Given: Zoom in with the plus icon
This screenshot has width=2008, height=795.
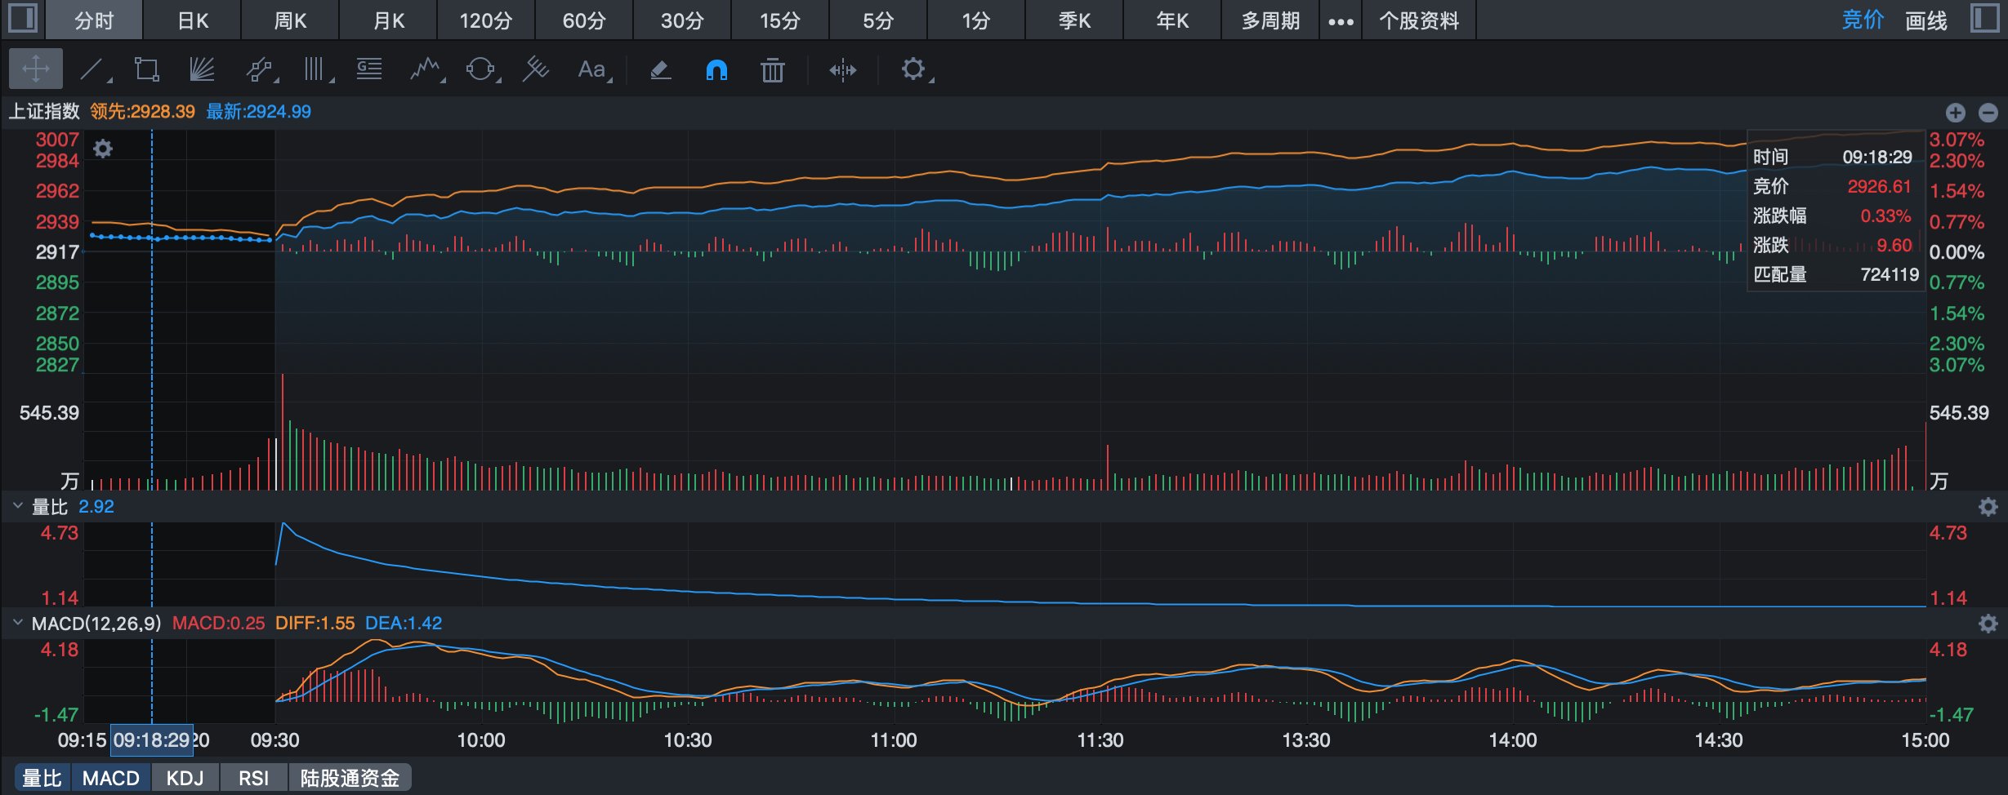Looking at the screenshot, I should pyautogui.click(x=1955, y=113).
